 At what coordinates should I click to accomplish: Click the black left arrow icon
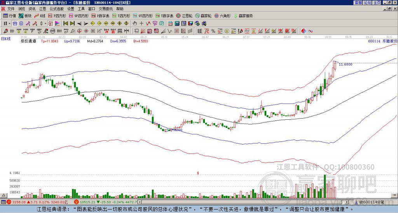point(79,24)
